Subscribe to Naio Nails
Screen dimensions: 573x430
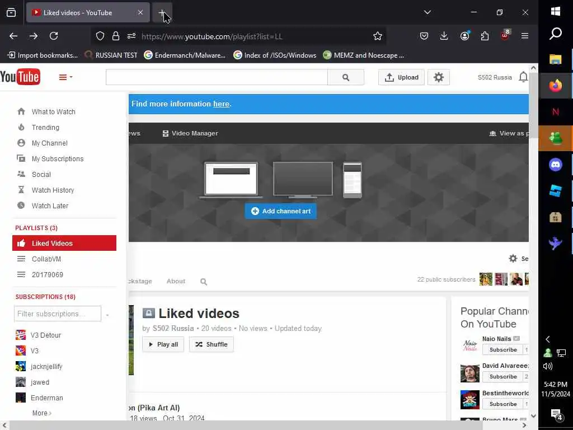pos(503,349)
